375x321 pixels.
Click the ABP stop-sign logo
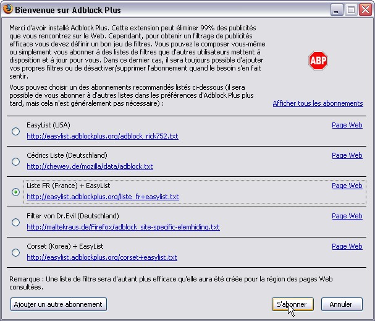318,61
